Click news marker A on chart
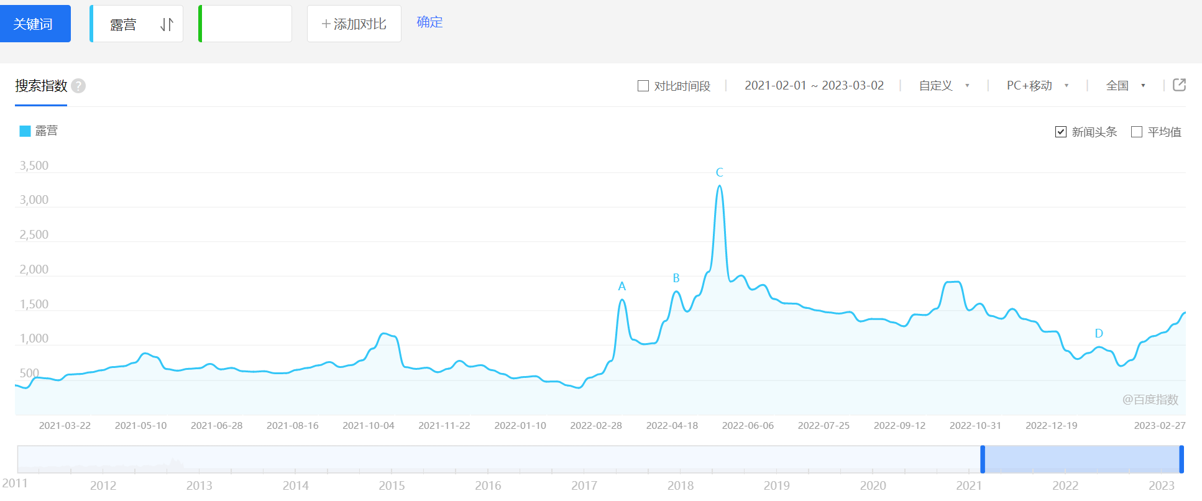Screen dimensions: 1202x501 [x=622, y=287]
